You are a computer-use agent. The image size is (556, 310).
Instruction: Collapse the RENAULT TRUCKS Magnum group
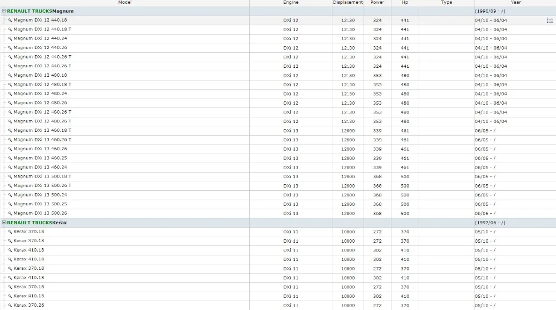(x=4, y=11)
